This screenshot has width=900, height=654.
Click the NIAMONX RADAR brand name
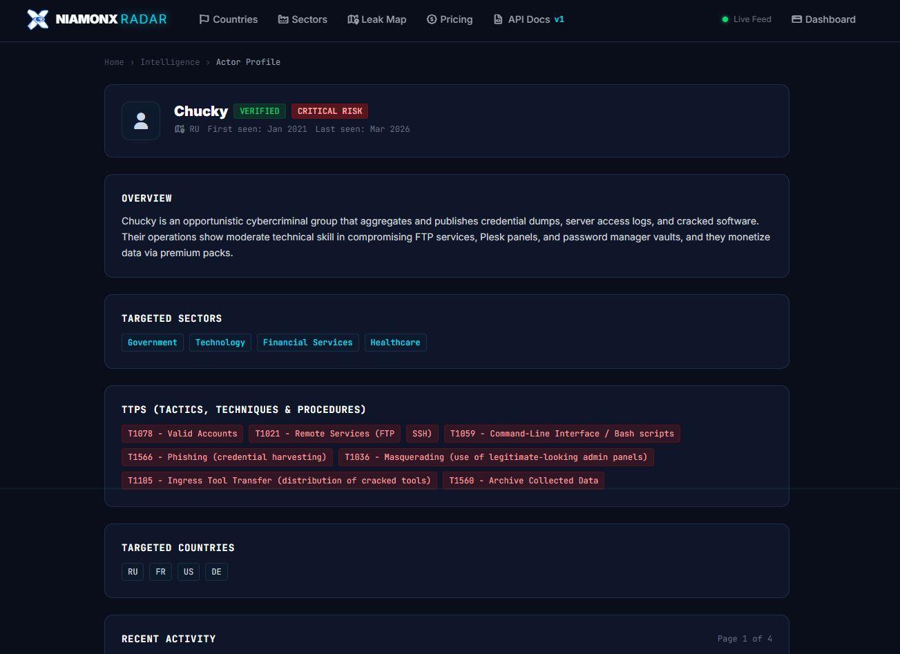(111, 19)
